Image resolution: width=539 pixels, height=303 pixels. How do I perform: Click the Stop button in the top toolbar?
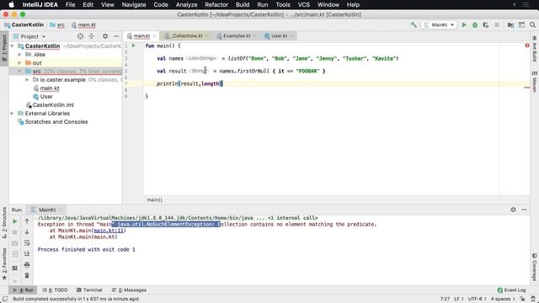click(x=497, y=24)
